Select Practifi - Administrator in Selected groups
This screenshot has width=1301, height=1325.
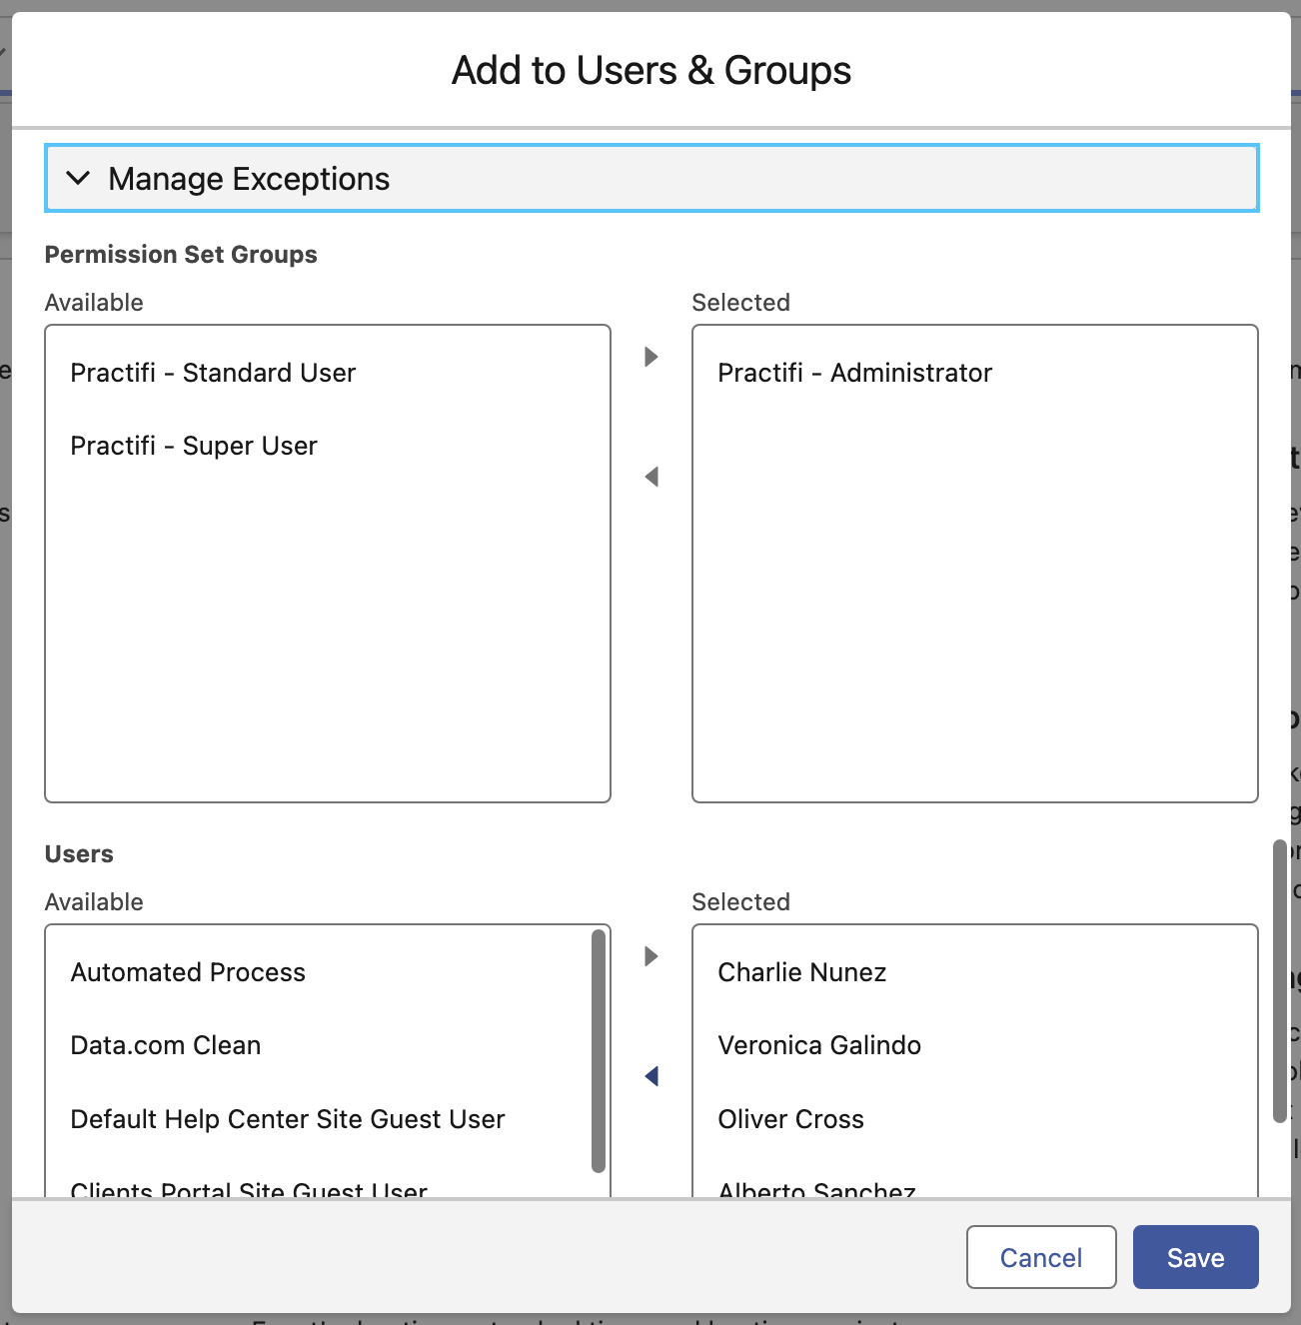click(x=974, y=373)
